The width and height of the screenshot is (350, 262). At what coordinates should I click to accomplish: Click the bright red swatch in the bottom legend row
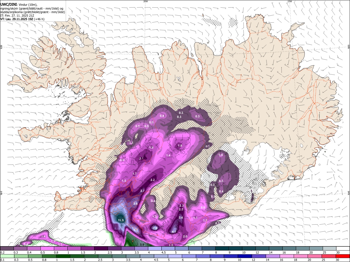pyautogui.click(x=342, y=256)
